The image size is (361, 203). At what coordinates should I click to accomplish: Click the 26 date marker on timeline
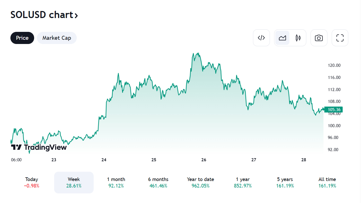point(204,160)
